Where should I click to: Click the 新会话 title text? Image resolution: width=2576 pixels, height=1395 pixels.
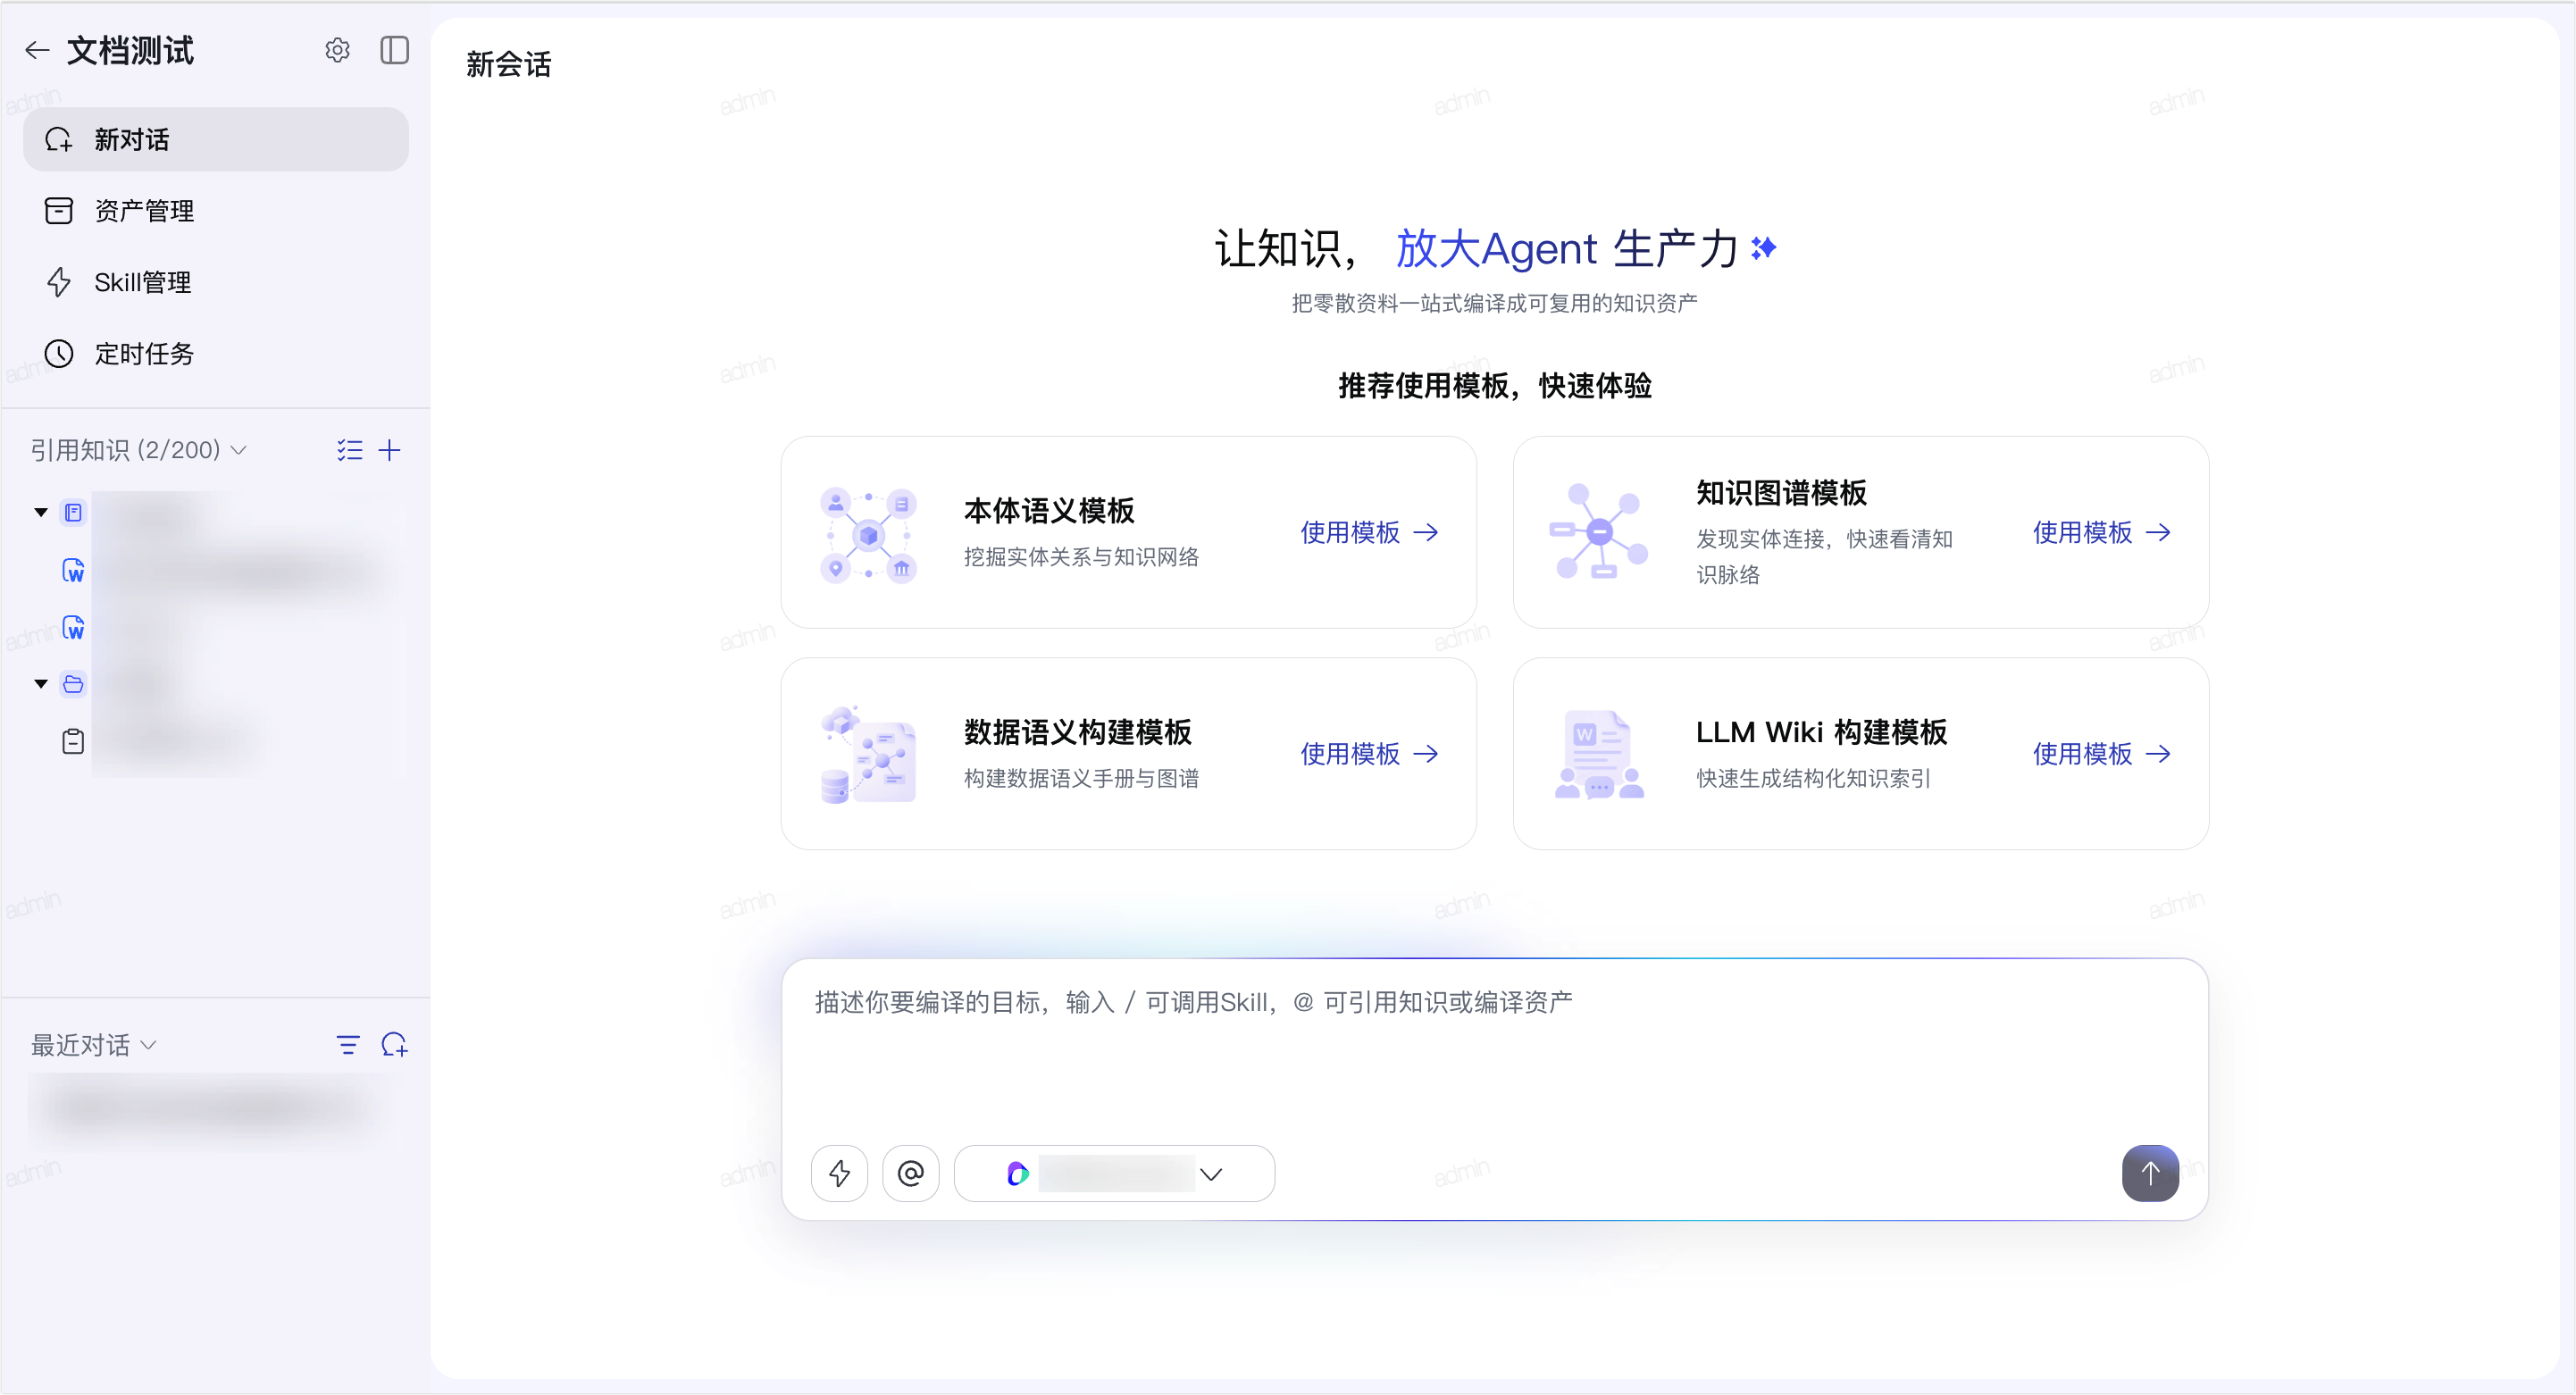point(508,64)
